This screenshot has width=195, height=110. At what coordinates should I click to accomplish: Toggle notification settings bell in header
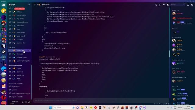(160, 5)
